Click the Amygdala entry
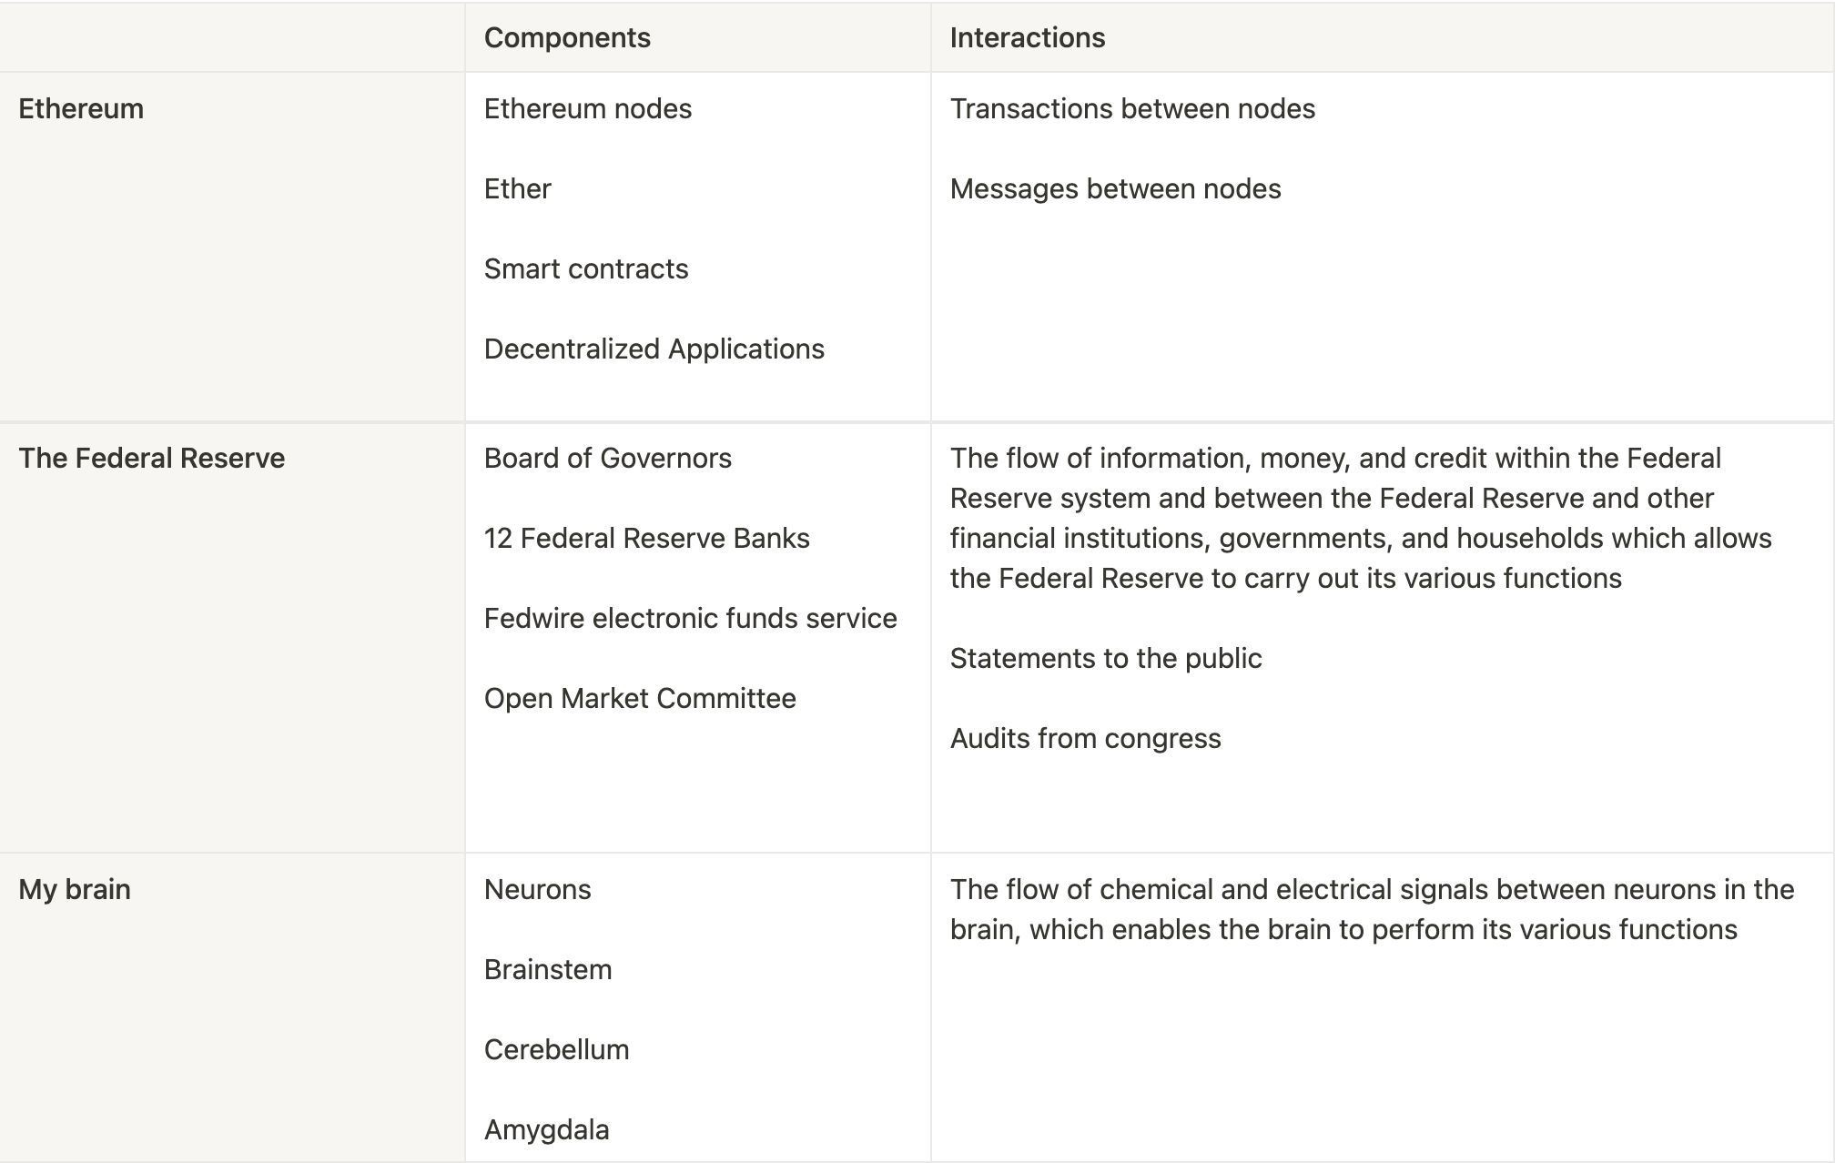This screenshot has height=1163, width=1835. point(546,1129)
